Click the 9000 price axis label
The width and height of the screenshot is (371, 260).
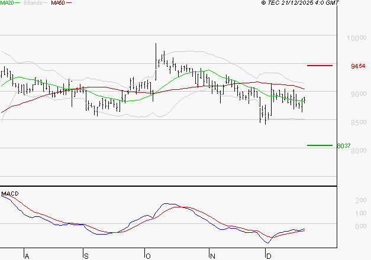click(x=359, y=94)
